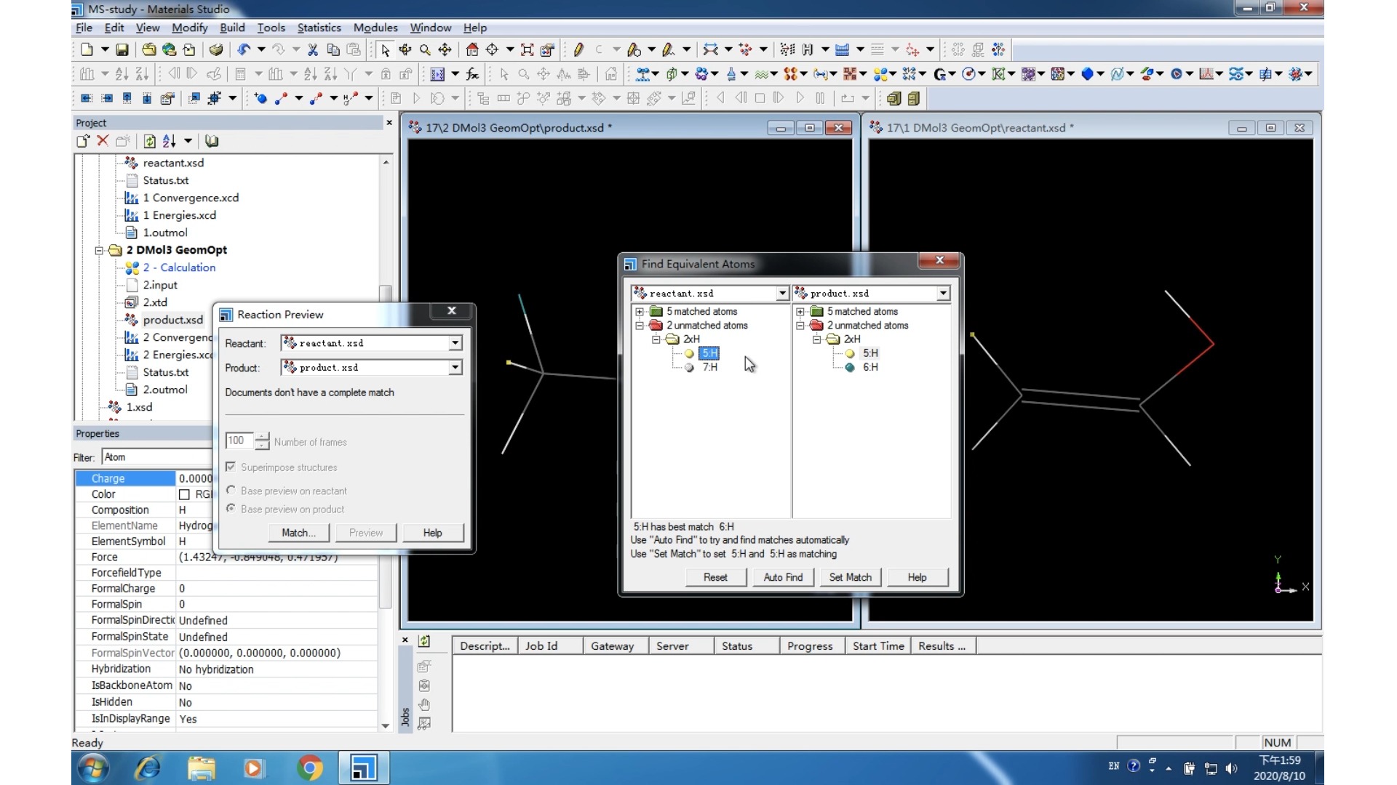Click the red delete X in Project panel
Viewport: 1397px width, 785px height.
coord(103,141)
